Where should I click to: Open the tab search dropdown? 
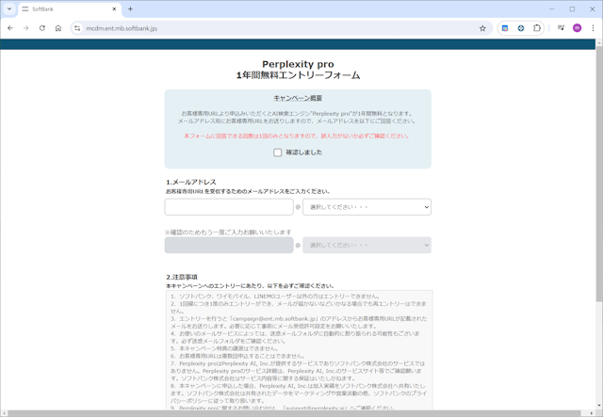(9, 8)
